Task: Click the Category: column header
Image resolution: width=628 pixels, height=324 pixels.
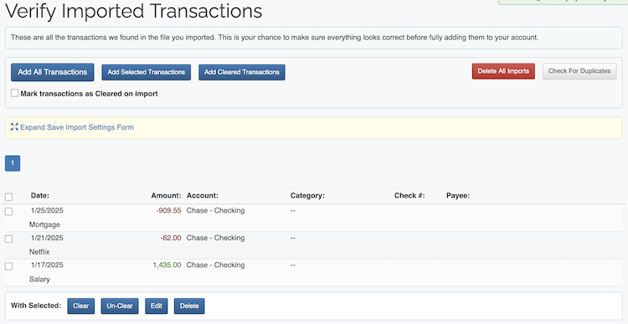Action: click(x=307, y=196)
